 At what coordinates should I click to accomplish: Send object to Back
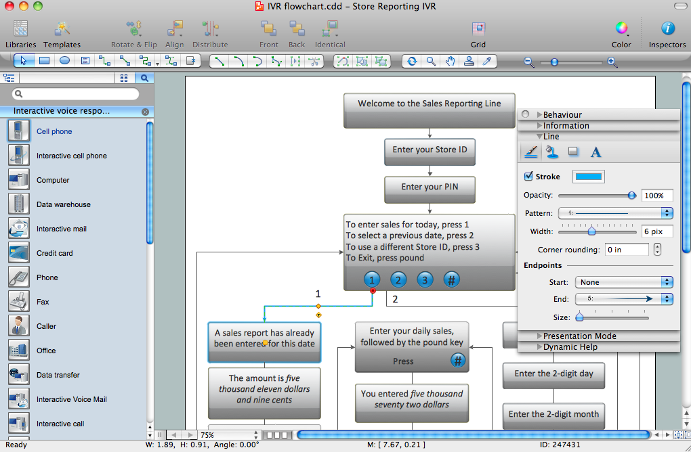(297, 35)
